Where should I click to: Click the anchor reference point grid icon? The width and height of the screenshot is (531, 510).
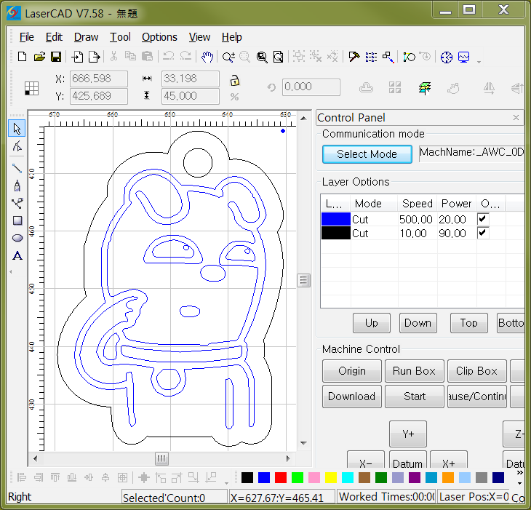click(x=31, y=88)
